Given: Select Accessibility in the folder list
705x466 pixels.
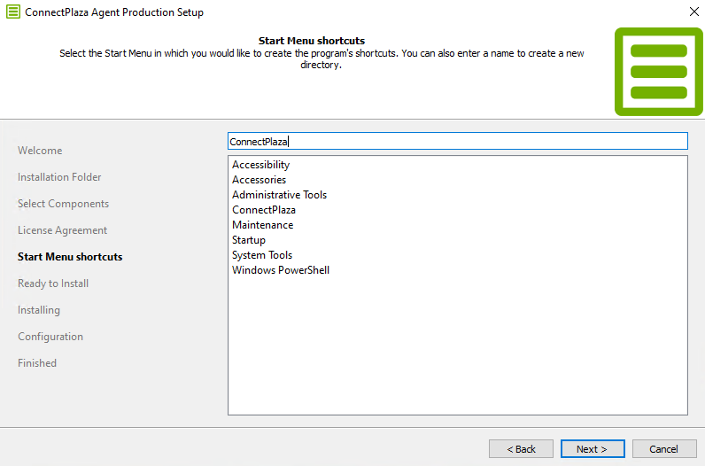Looking at the screenshot, I should point(260,165).
